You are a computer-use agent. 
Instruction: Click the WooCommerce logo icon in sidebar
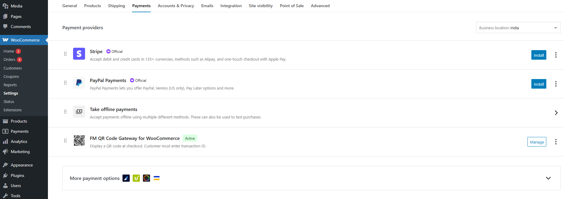pos(5,40)
